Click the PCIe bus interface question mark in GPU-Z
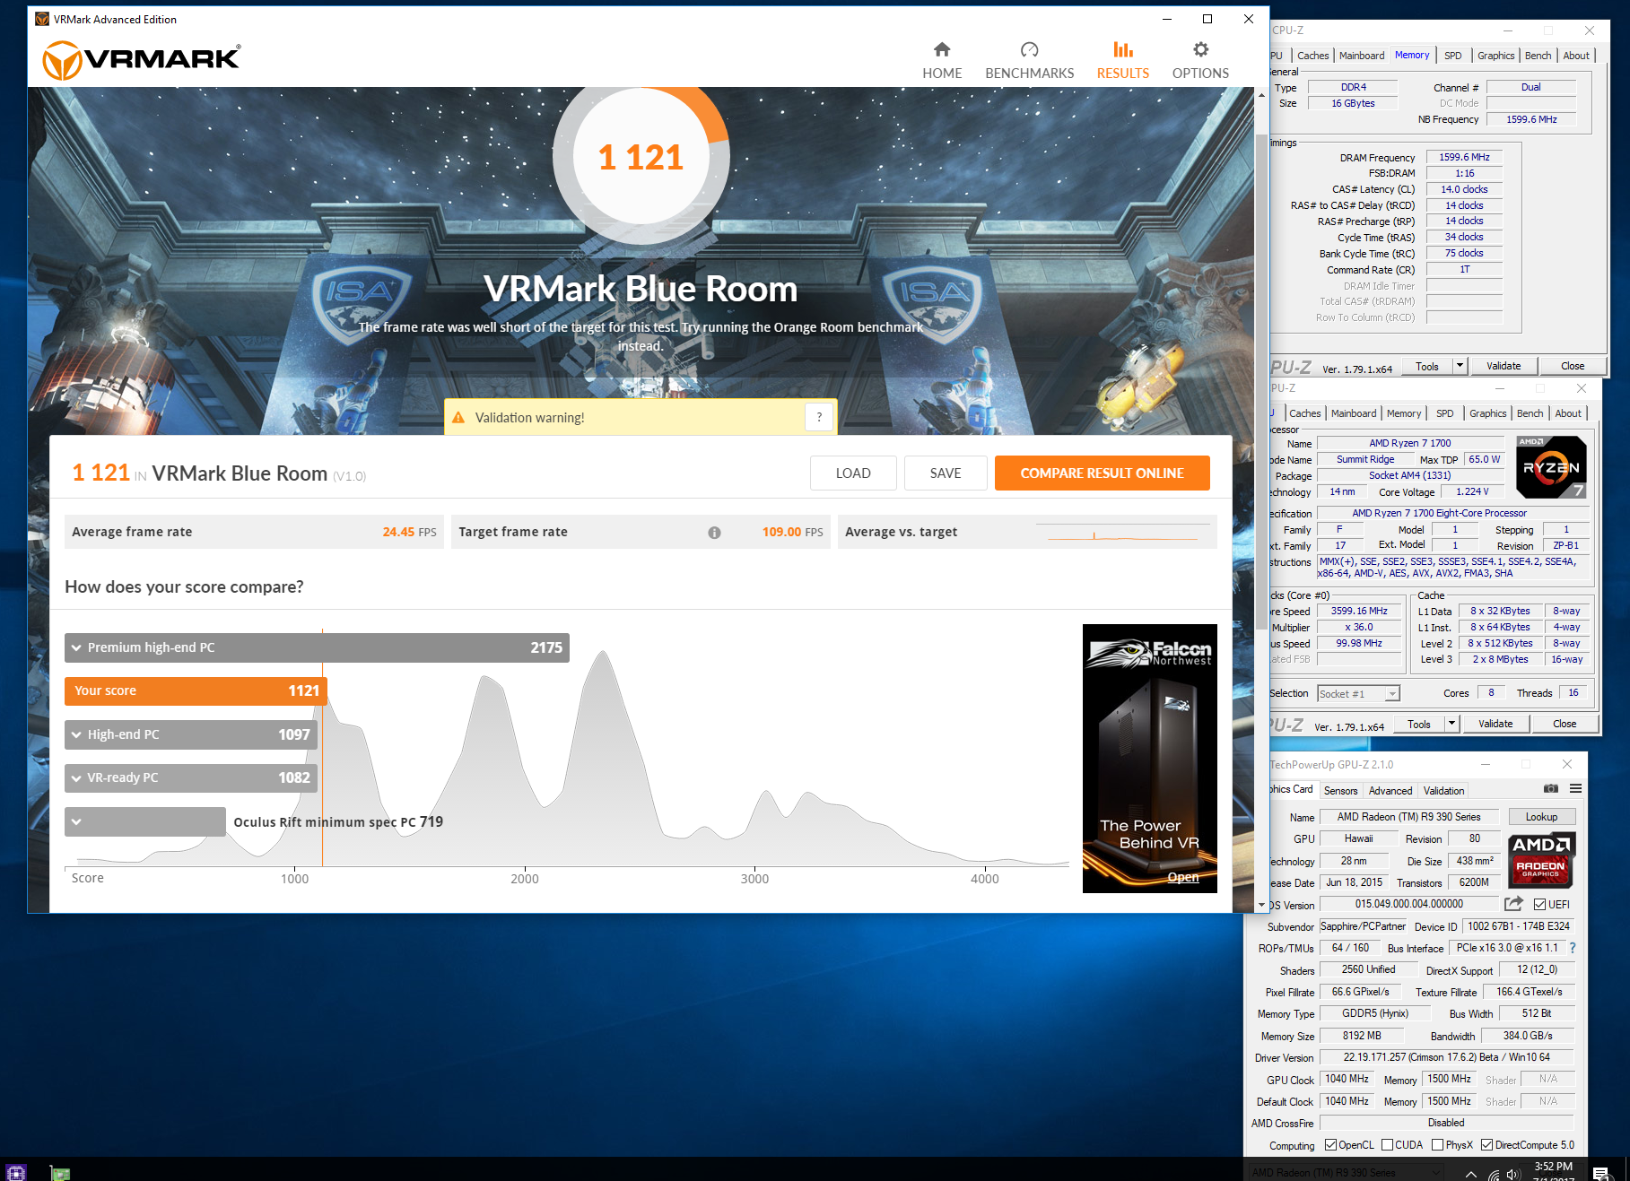This screenshot has height=1181, width=1630. (x=1573, y=948)
